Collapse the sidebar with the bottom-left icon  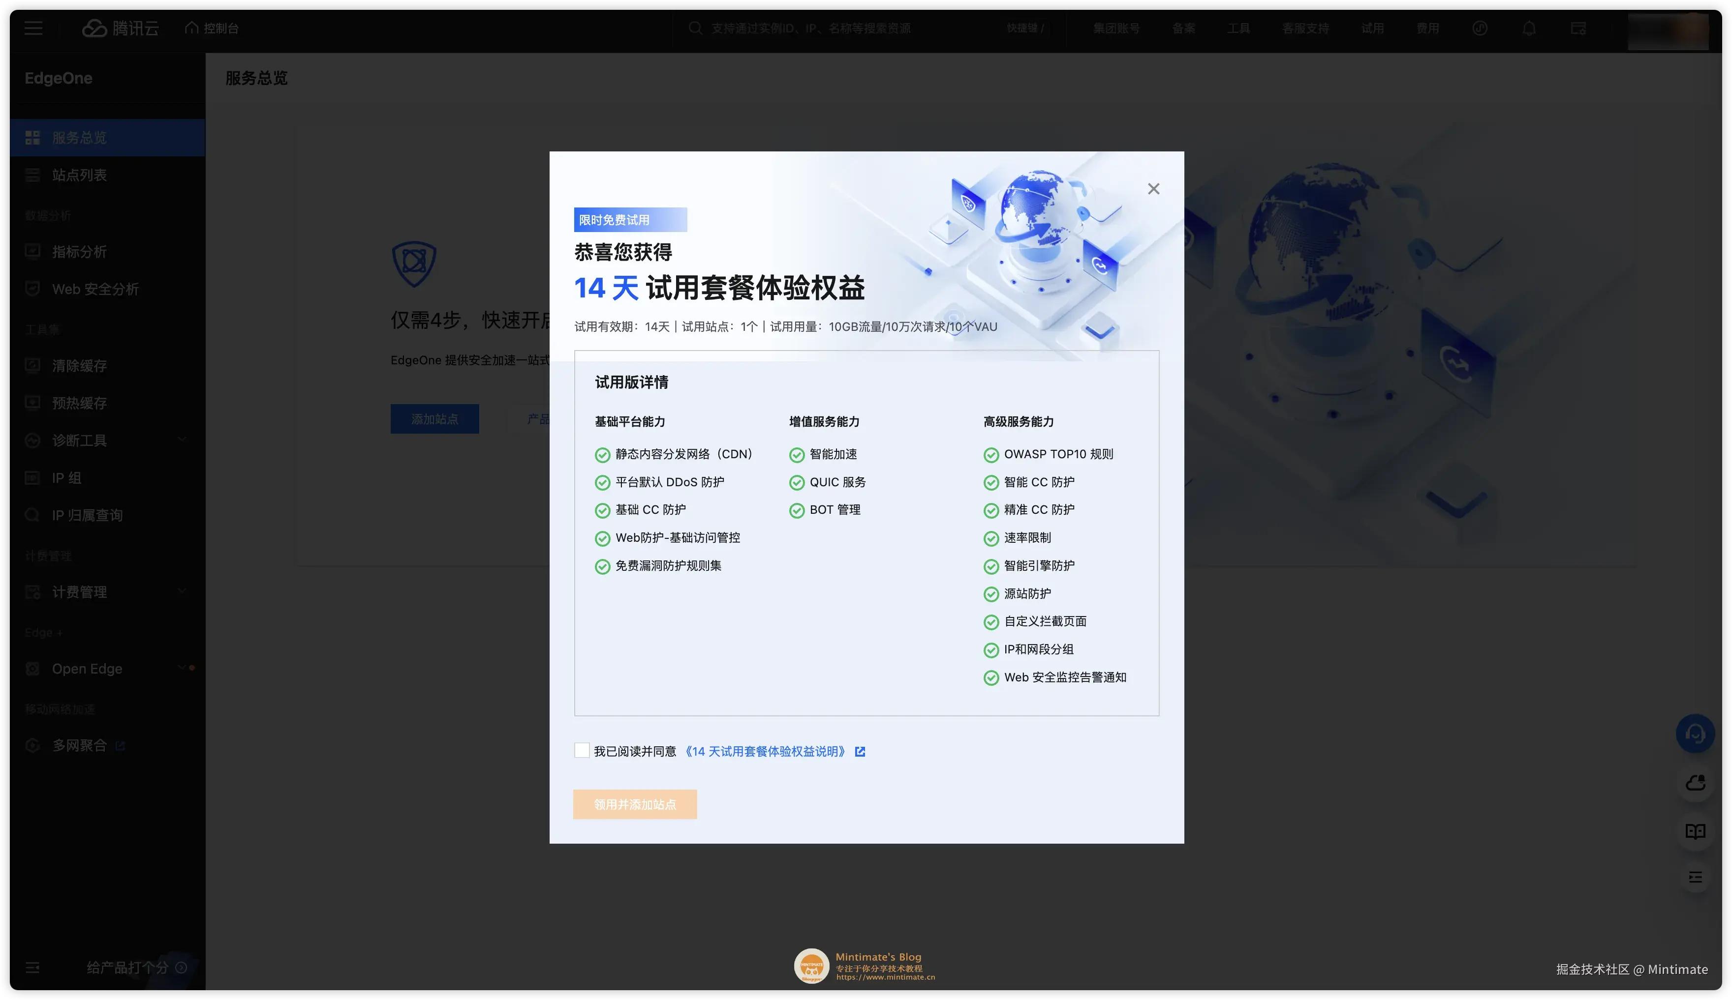(32, 967)
